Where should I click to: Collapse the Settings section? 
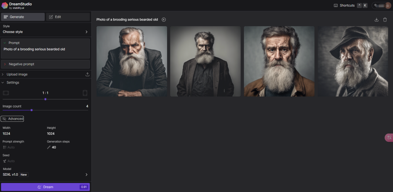click(3, 82)
